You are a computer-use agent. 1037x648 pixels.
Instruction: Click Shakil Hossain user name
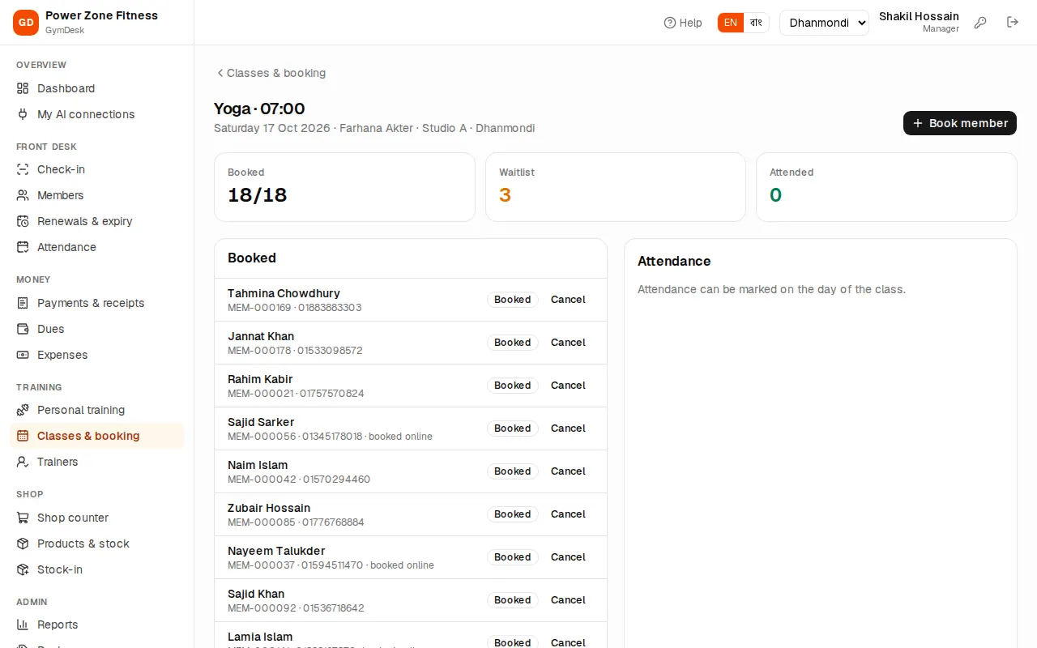point(919,16)
